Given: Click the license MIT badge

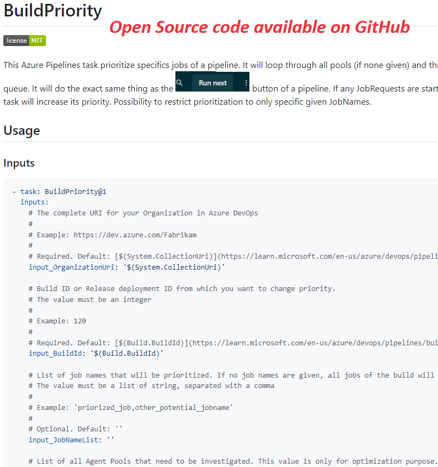Looking at the screenshot, I should click(x=25, y=41).
